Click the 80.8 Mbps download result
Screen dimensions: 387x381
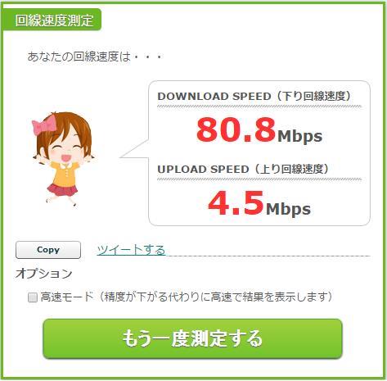pyautogui.click(x=259, y=130)
